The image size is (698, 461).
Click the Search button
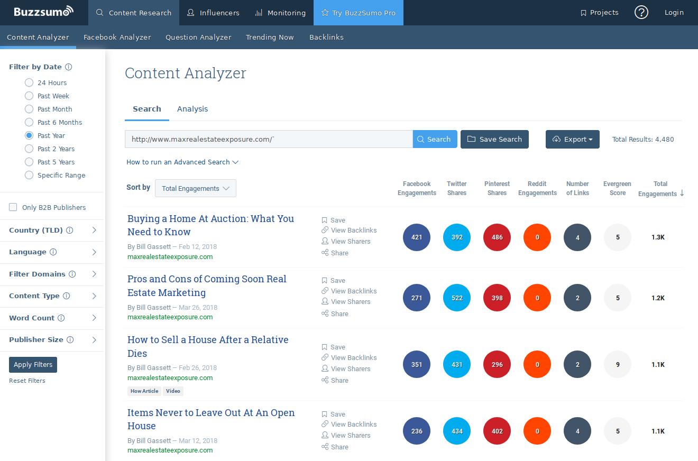[435, 140]
